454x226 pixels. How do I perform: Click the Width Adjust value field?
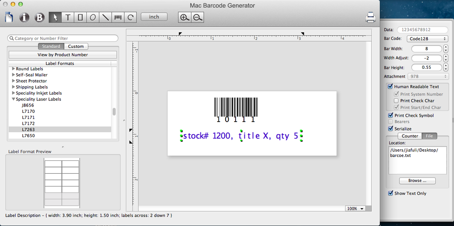click(426, 58)
